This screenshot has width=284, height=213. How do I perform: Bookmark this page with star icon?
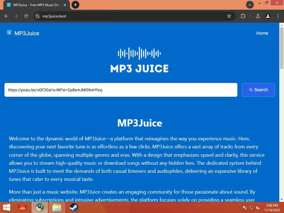[229, 16]
